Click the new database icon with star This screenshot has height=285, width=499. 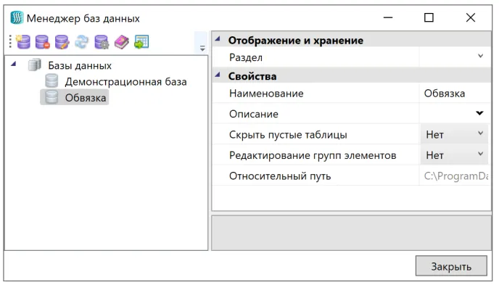pyautogui.click(x=23, y=41)
